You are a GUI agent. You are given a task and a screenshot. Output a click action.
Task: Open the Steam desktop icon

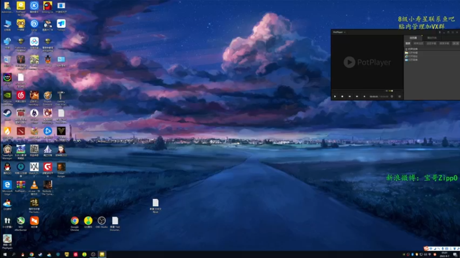click(x=7, y=115)
